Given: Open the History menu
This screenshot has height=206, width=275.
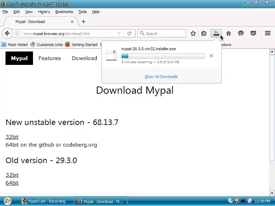Looking at the screenshot, I should click(x=44, y=12).
